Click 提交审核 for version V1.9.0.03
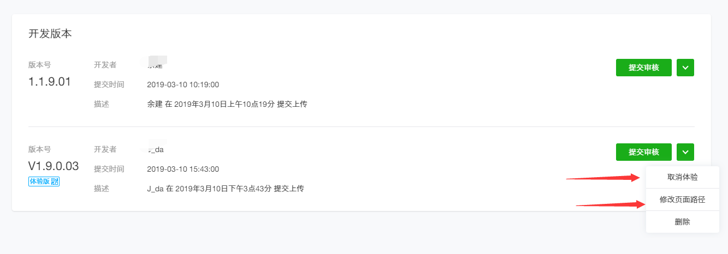 [644, 152]
